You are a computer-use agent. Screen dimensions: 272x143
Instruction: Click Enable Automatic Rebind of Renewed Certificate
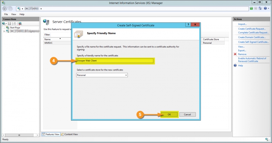(252, 60)
